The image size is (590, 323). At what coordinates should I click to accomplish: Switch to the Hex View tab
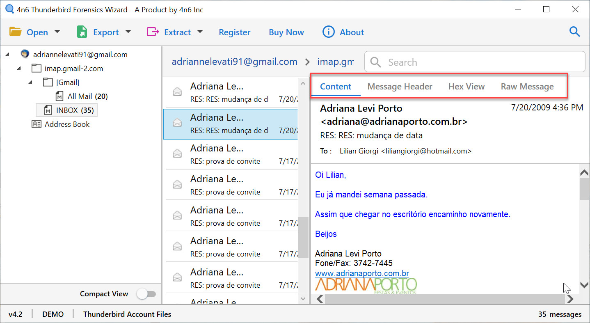point(467,87)
